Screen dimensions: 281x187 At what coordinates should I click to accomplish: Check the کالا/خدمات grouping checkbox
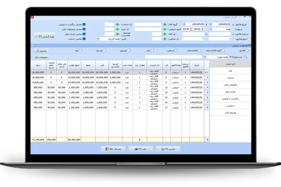(200, 50)
